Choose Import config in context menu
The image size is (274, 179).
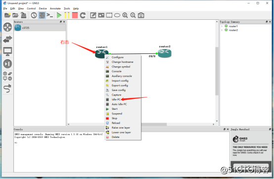123,81
